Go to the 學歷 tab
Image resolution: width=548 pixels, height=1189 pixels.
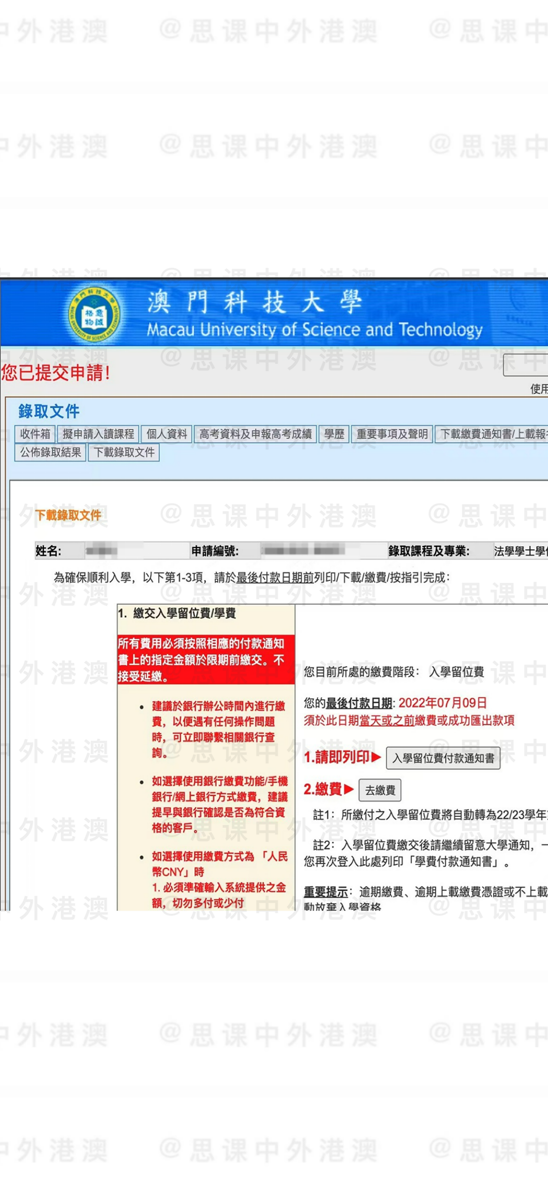(x=334, y=434)
